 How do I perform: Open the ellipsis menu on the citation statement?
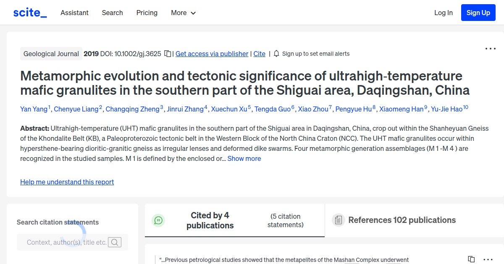point(487,259)
